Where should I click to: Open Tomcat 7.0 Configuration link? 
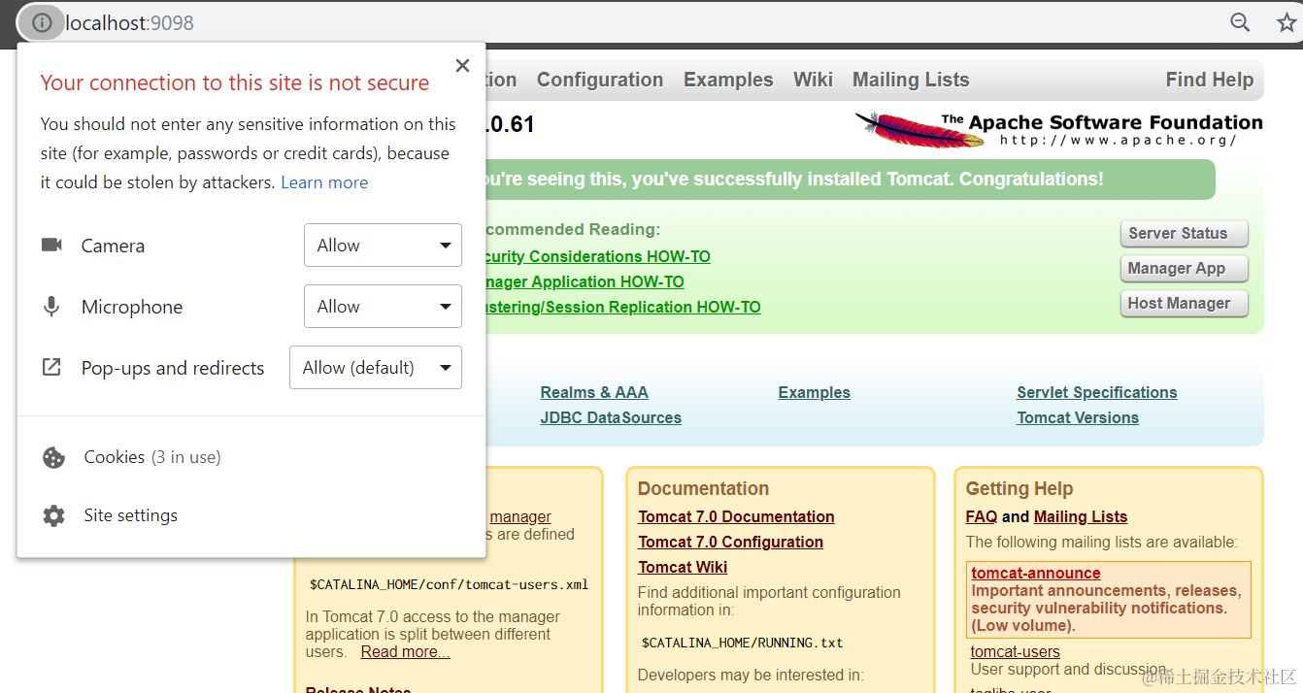point(730,542)
